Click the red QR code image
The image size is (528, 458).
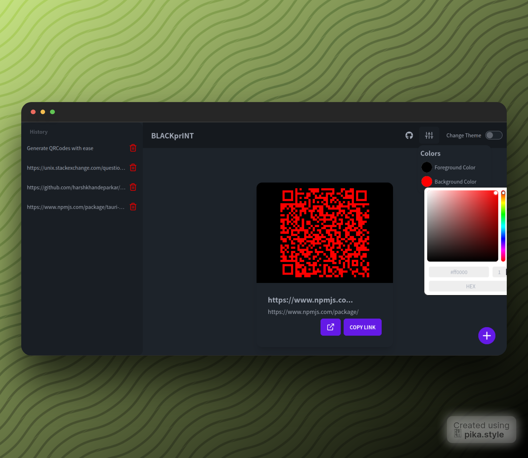(x=325, y=233)
